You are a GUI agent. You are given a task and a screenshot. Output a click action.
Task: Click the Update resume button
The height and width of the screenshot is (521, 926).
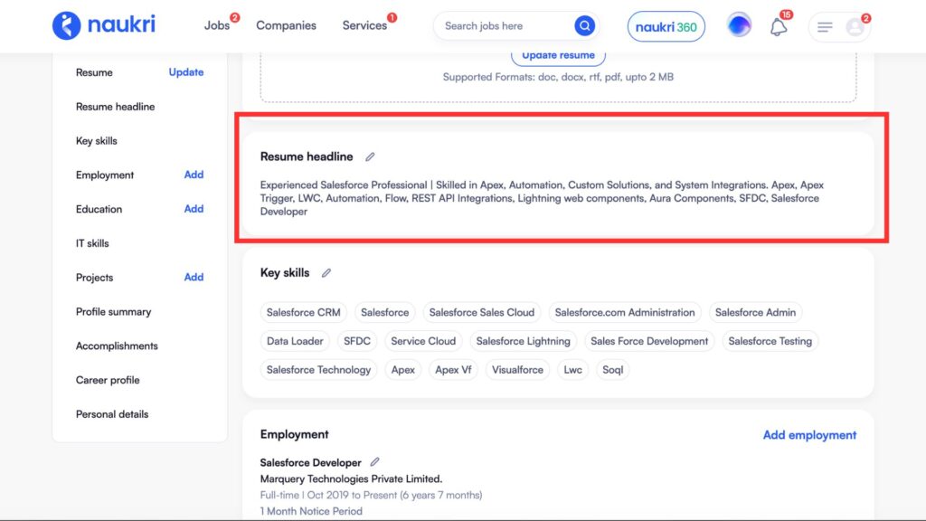pyautogui.click(x=558, y=56)
